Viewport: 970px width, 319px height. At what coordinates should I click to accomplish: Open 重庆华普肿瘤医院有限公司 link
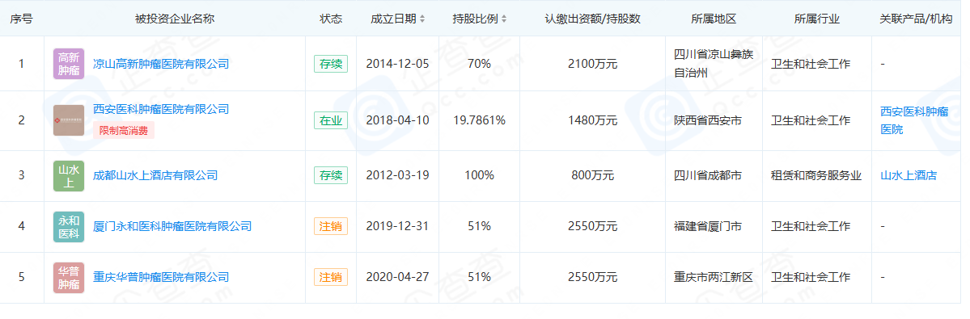click(x=161, y=278)
